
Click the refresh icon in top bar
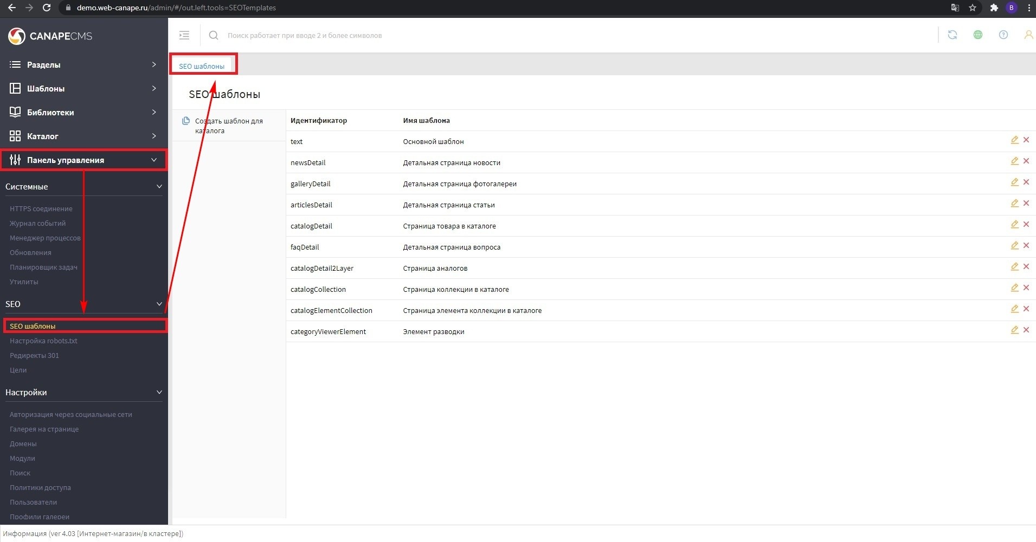pyautogui.click(x=952, y=35)
